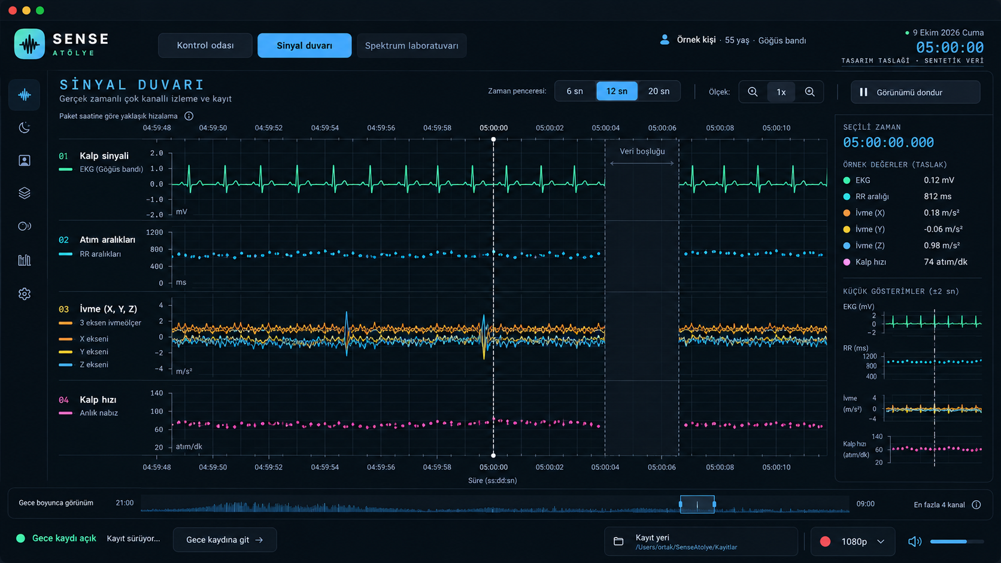Toggle the X ekseni legend trace

point(83,339)
